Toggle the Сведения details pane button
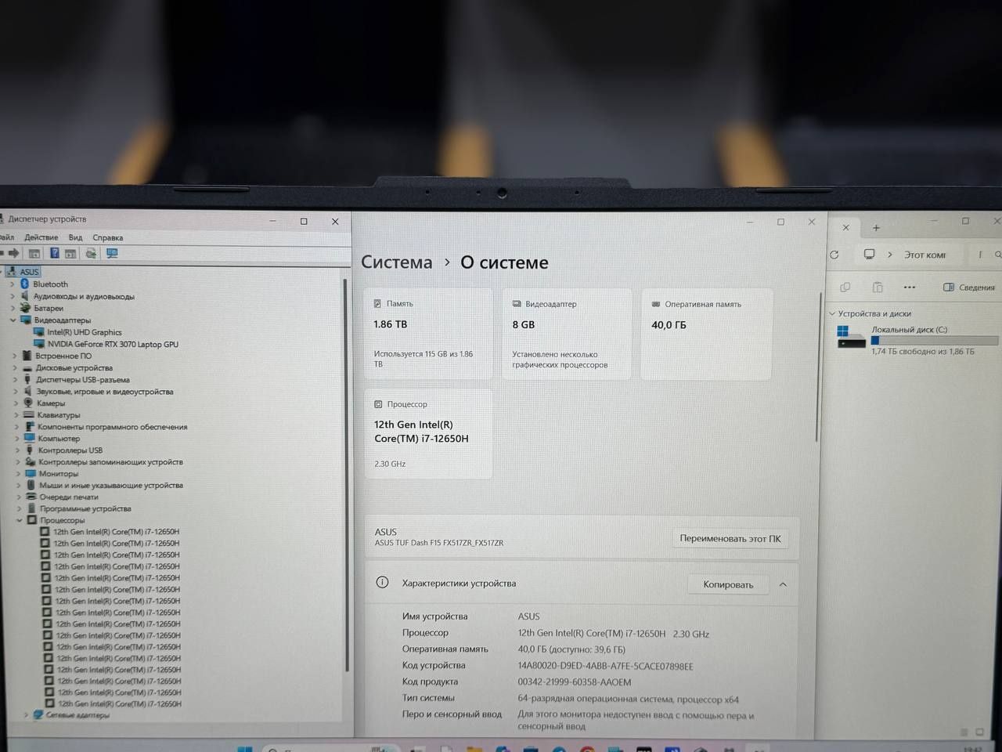The image size is (1002, 752). pyautogui.click(x=969, y=287)
